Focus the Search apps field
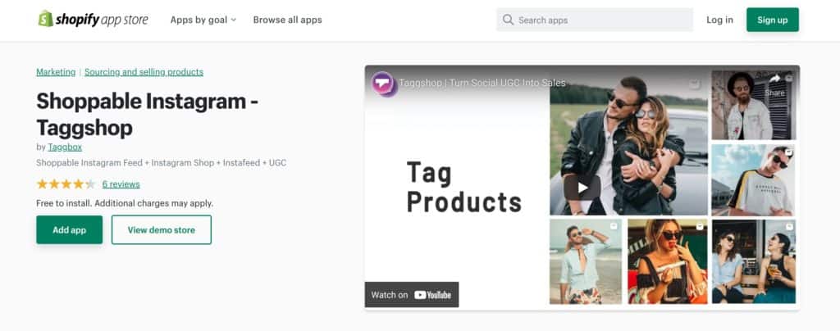This screenshot has width=840, height=331. pos(595,20)
